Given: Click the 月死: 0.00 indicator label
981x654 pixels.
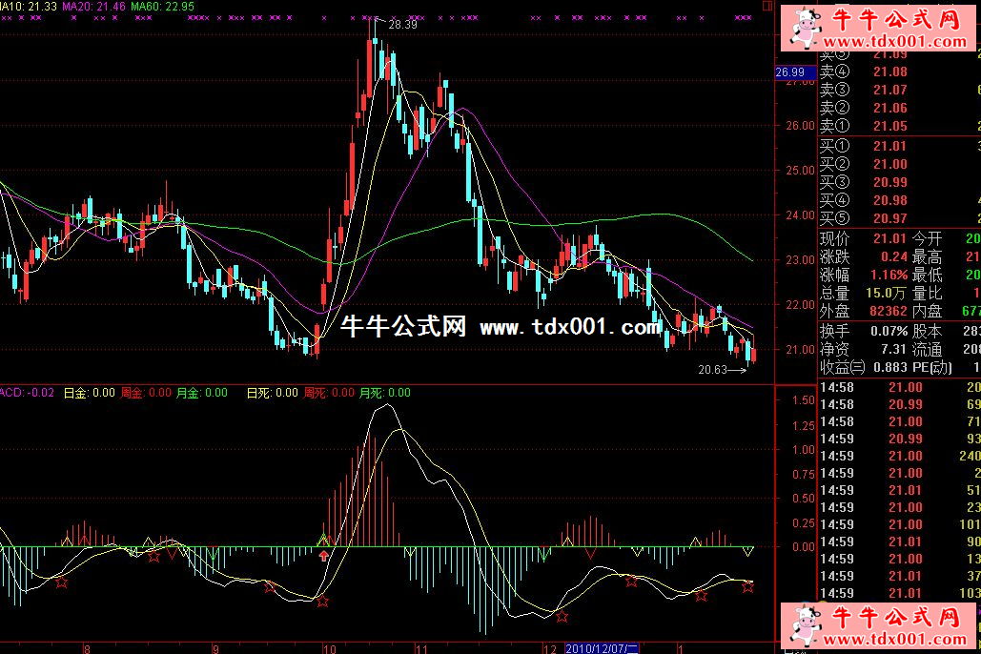Looking at the screenshot, I should (385, 393).
